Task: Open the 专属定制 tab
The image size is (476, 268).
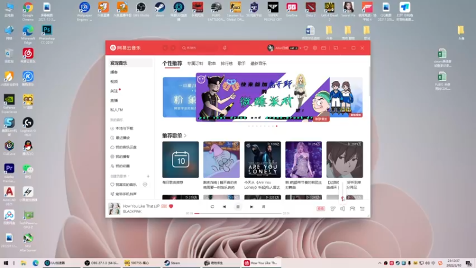Action: tap(195, 64)
